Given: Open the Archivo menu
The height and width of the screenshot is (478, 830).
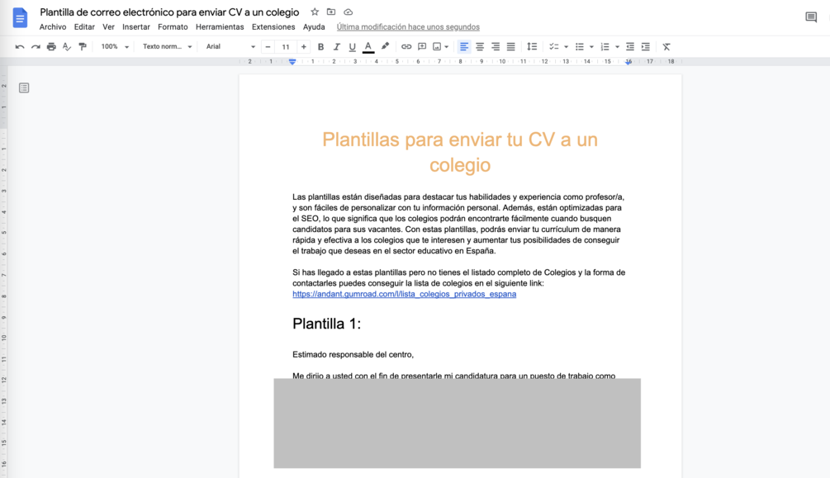Looking at the screenshot, I should pos(53,27).
